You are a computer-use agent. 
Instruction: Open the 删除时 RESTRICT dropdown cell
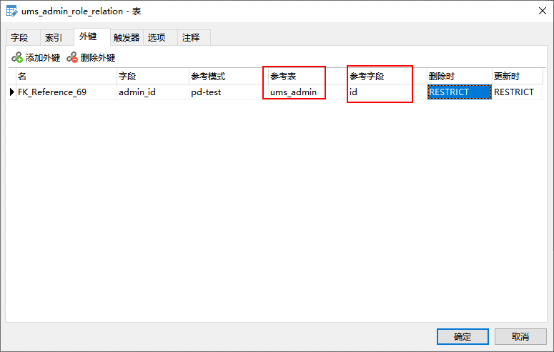pos(459,92)
